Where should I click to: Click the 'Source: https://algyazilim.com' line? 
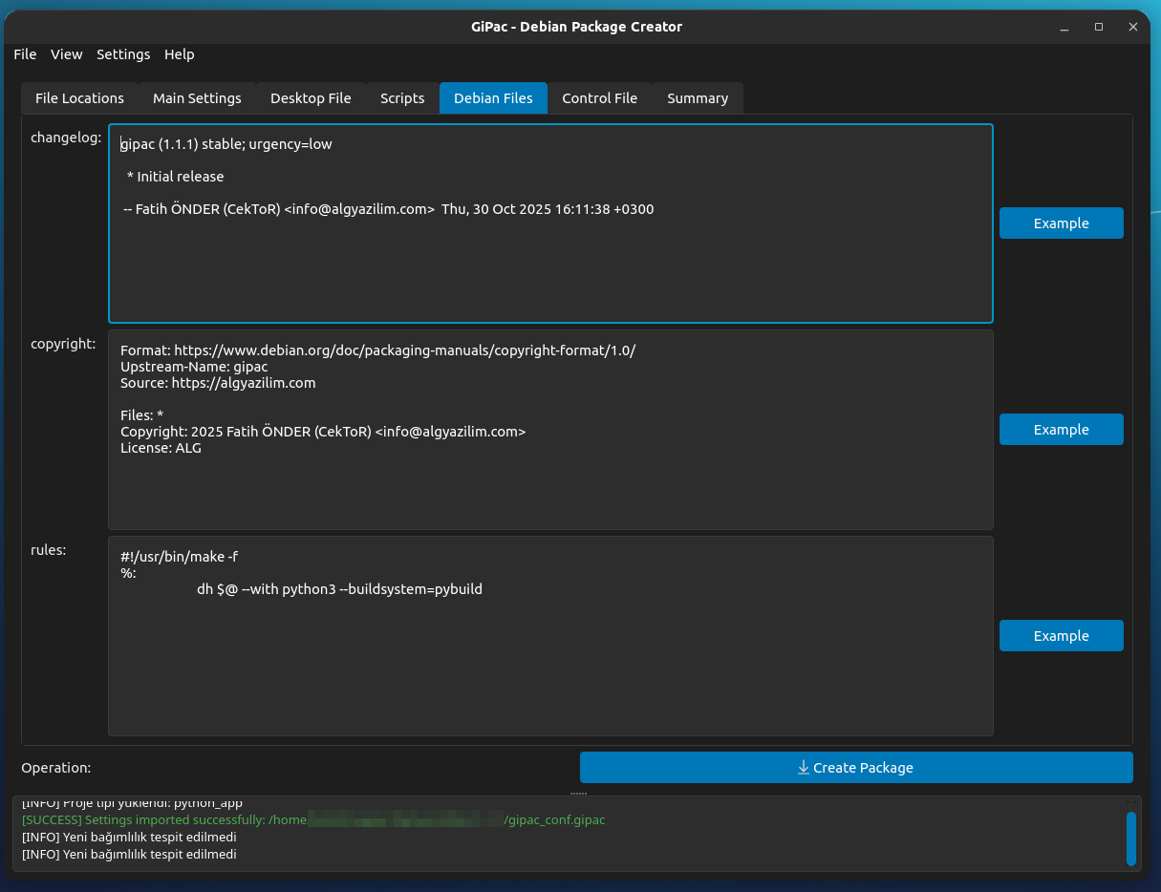pos(218,383)
